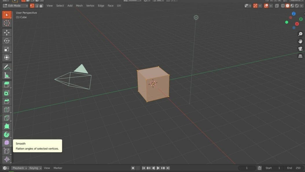Image resolution: width=305 pixels, height=172 pixels.
Task: Switch to rendered shading
Action: 297,6
